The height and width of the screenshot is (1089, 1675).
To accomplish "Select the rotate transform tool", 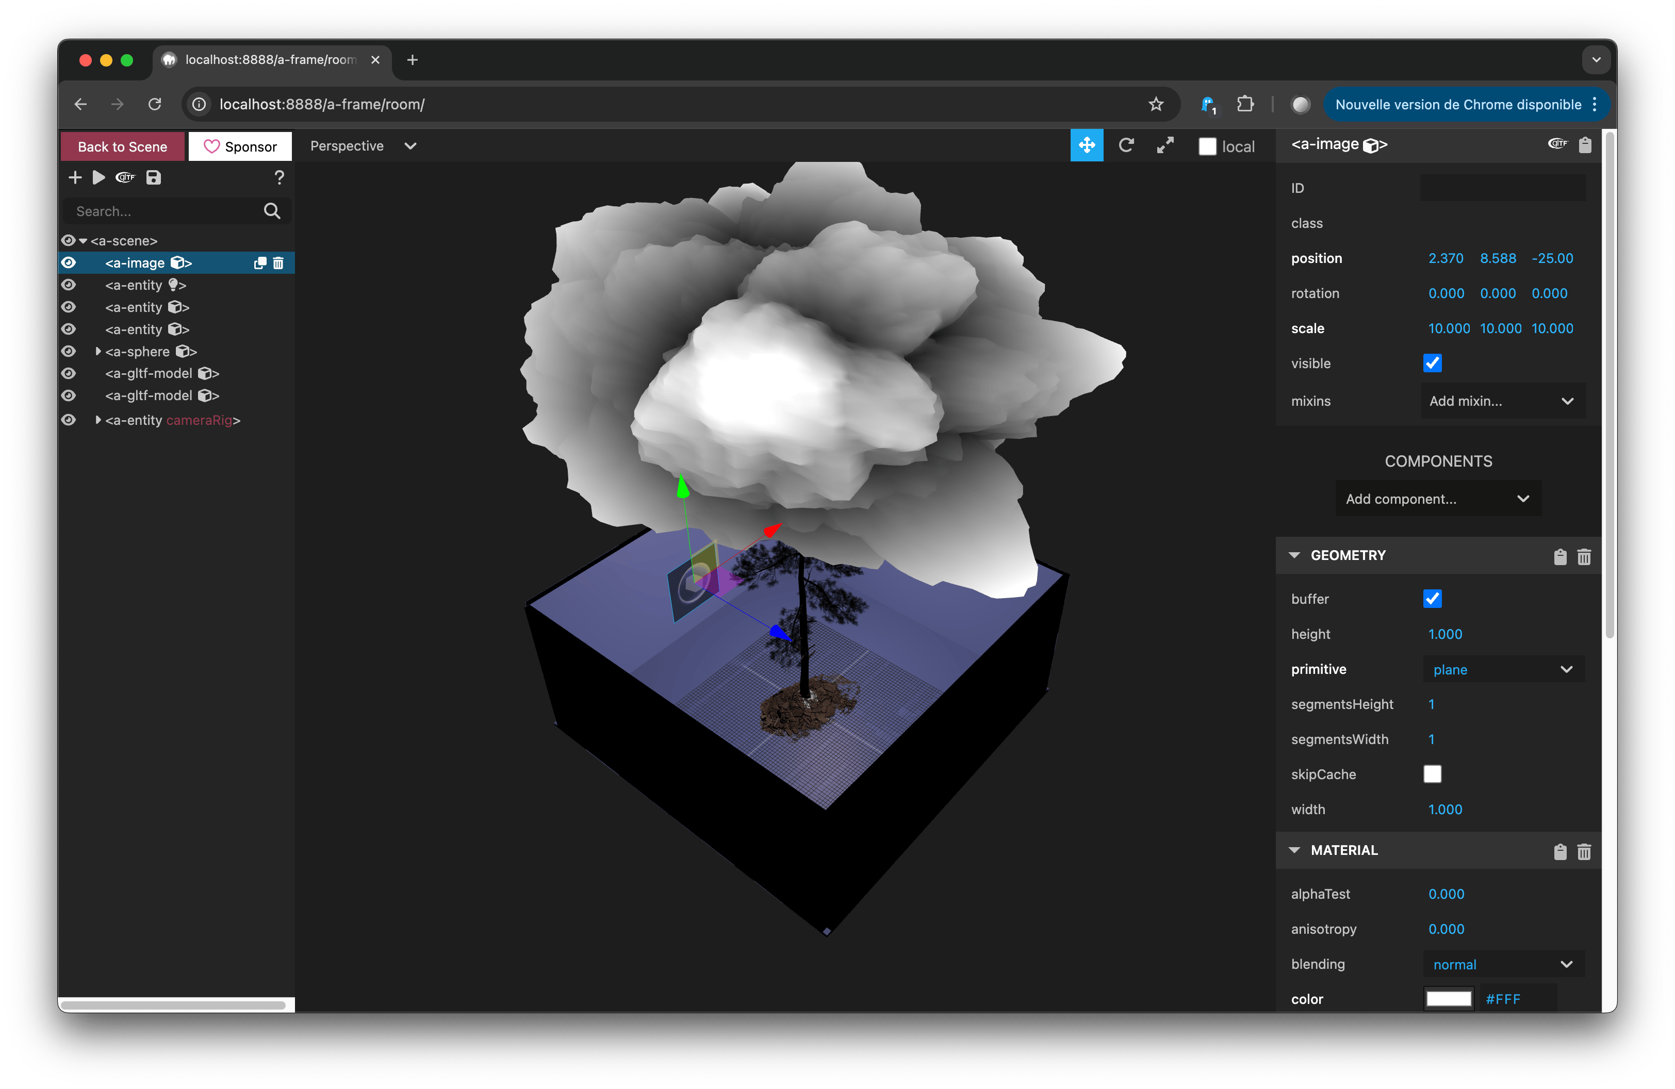I will (x=1125, y=145).
